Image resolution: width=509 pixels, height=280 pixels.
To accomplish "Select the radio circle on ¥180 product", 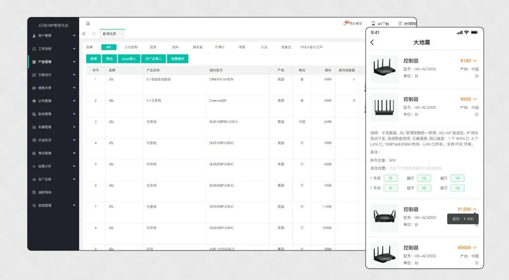I will coord(476,76).
